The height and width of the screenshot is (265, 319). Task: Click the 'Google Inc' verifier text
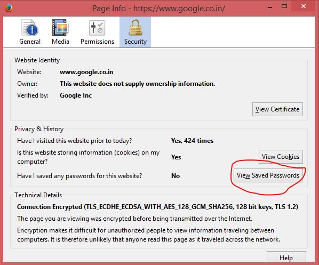click(x=76, y=95)
